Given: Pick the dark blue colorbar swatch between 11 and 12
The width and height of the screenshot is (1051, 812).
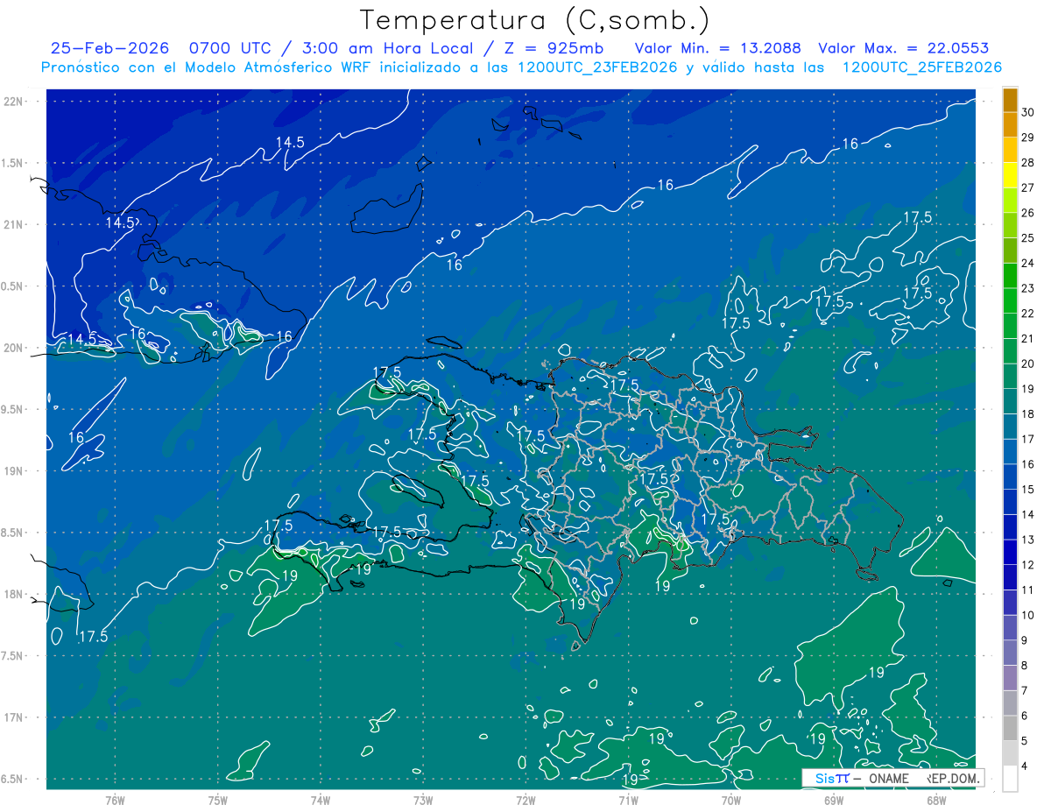Looking at the screenshot, I should point(1010,578).
